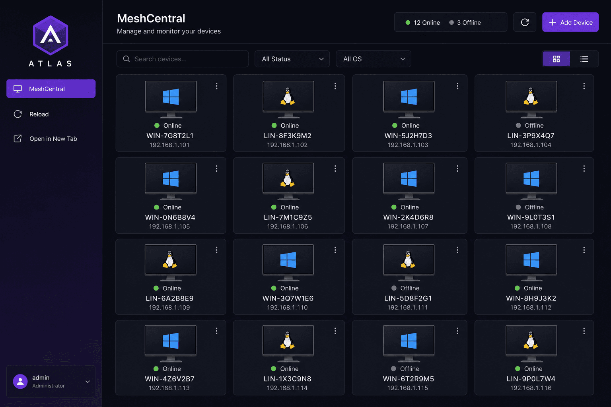Switch to grid view
The height and width of the screenshot is (407, 611).
tap(556, 59)
